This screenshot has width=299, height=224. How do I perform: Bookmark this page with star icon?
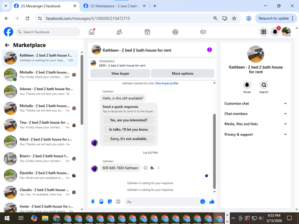click(x=234, y=19)
